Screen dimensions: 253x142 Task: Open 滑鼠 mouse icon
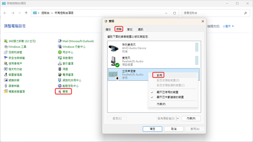60,69
